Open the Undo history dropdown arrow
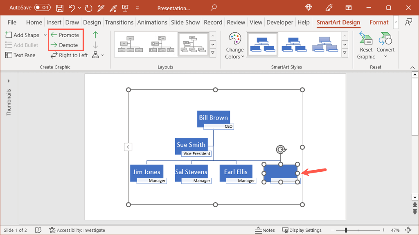Viewport: 419px width, 235px height. (79, 8)
